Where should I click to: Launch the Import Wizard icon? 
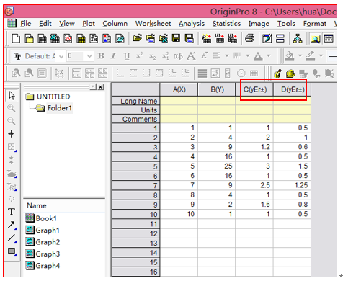pos(207,38)
